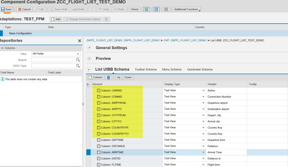The width and height of the screenshot is (288, 167).
Task: Click the Column: AIRPFROM icon
Action: 99,103
